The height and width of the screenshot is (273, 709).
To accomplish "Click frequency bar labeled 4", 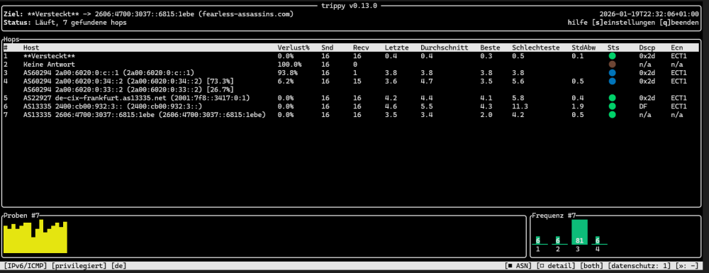I will tap(598, 240).
